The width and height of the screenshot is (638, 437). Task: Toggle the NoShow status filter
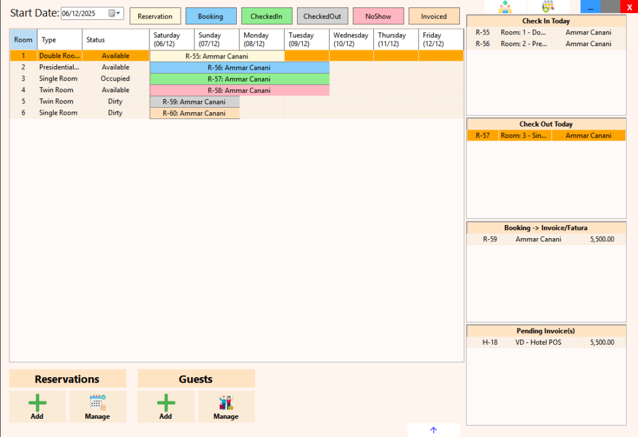point(378,16)
